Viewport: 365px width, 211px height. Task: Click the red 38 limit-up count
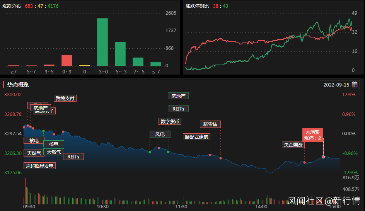215,6
